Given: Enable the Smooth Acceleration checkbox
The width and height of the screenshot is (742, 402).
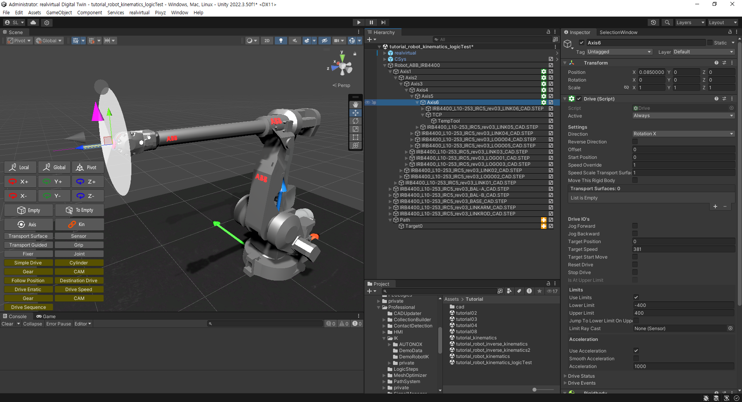Looking at the screenshot, I should click(636, 359).
